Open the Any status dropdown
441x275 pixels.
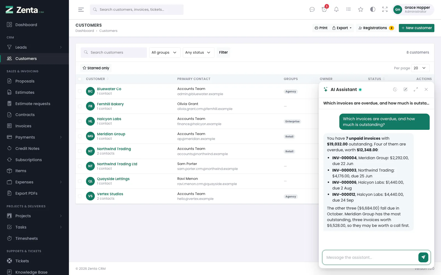coord(198,53)
